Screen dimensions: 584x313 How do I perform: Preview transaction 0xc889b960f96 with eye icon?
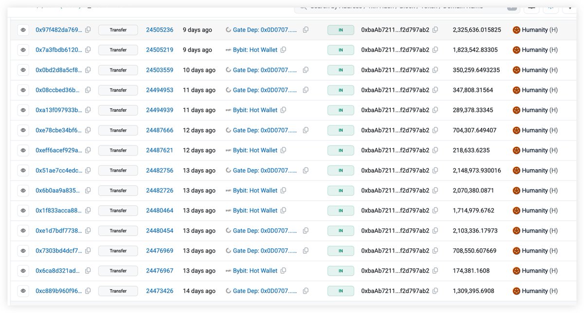[x=23, y=291]
